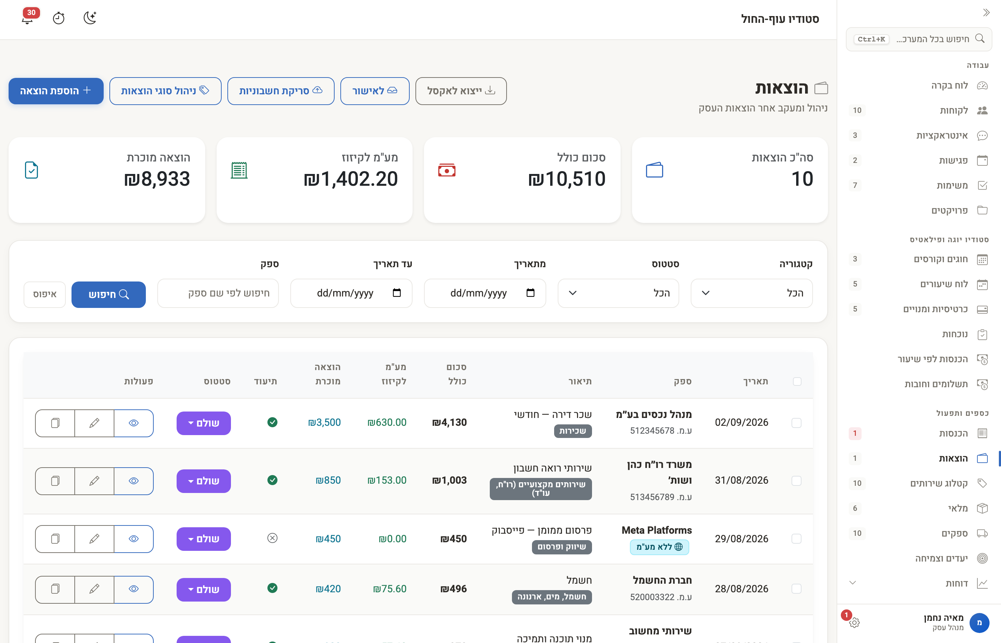The height and width of the screenshot is (643, 1001).
Task: Open calendar picker in מתאריך field
Action: (530, 293)
